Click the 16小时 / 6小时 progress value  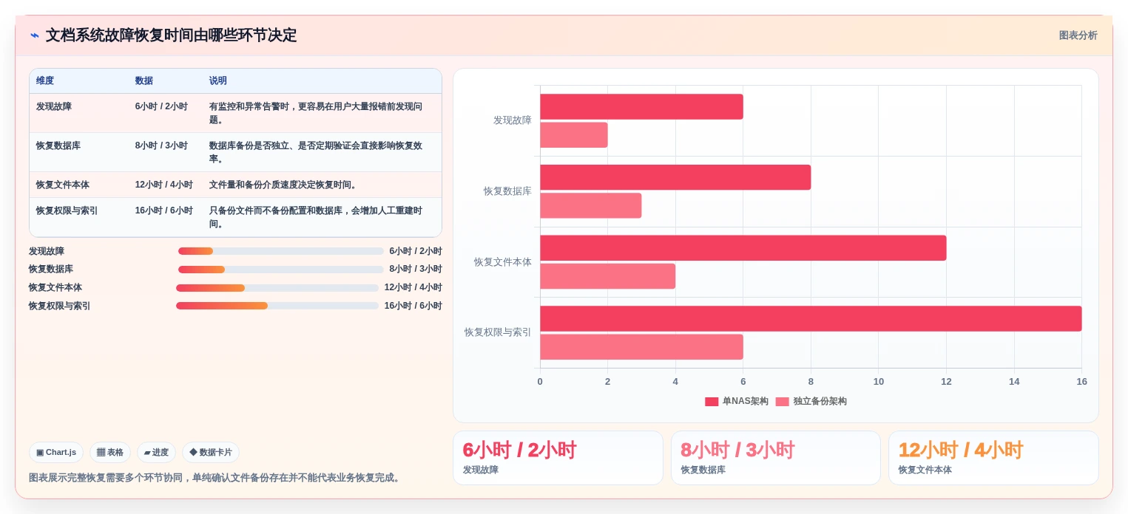coord(413,306)
